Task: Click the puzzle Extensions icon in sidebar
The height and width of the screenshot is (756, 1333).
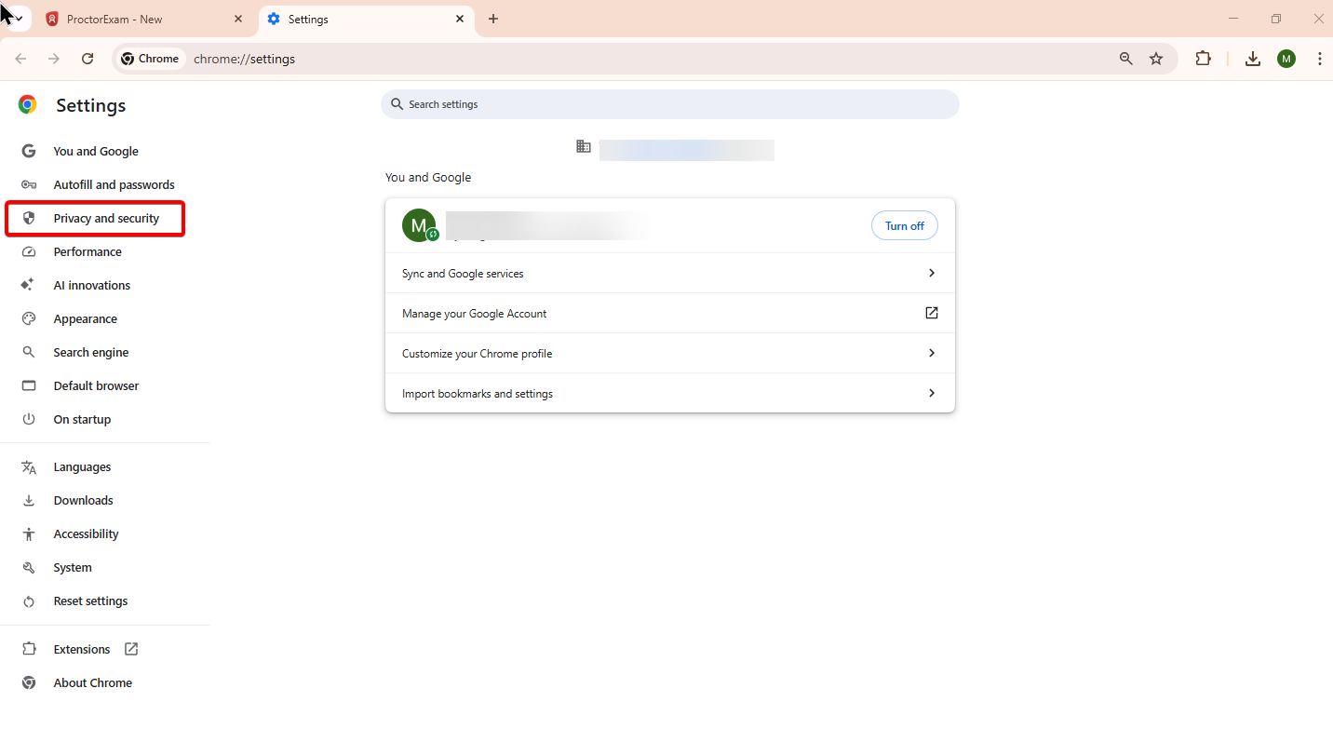Action: pyautogui.click(x=29, y=649)
